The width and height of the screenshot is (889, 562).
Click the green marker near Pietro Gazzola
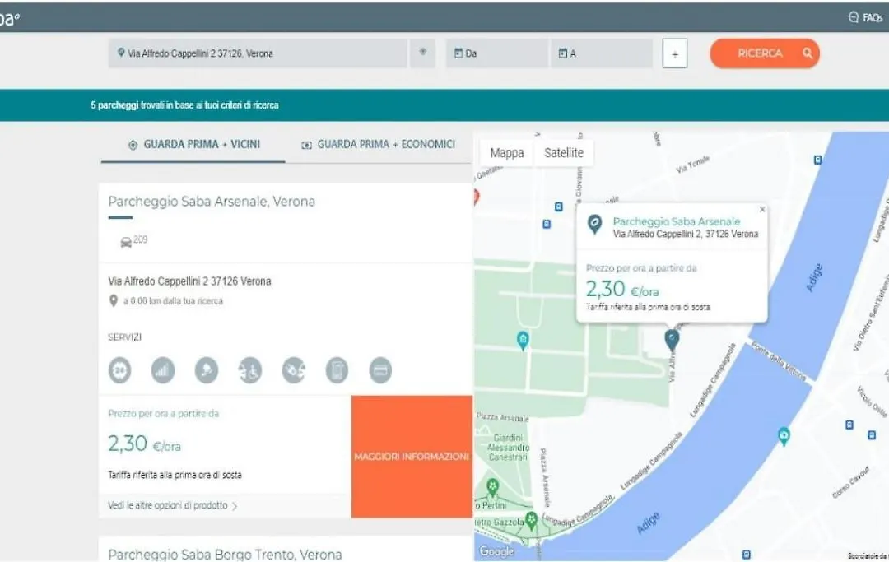click(x=531, y=520)
